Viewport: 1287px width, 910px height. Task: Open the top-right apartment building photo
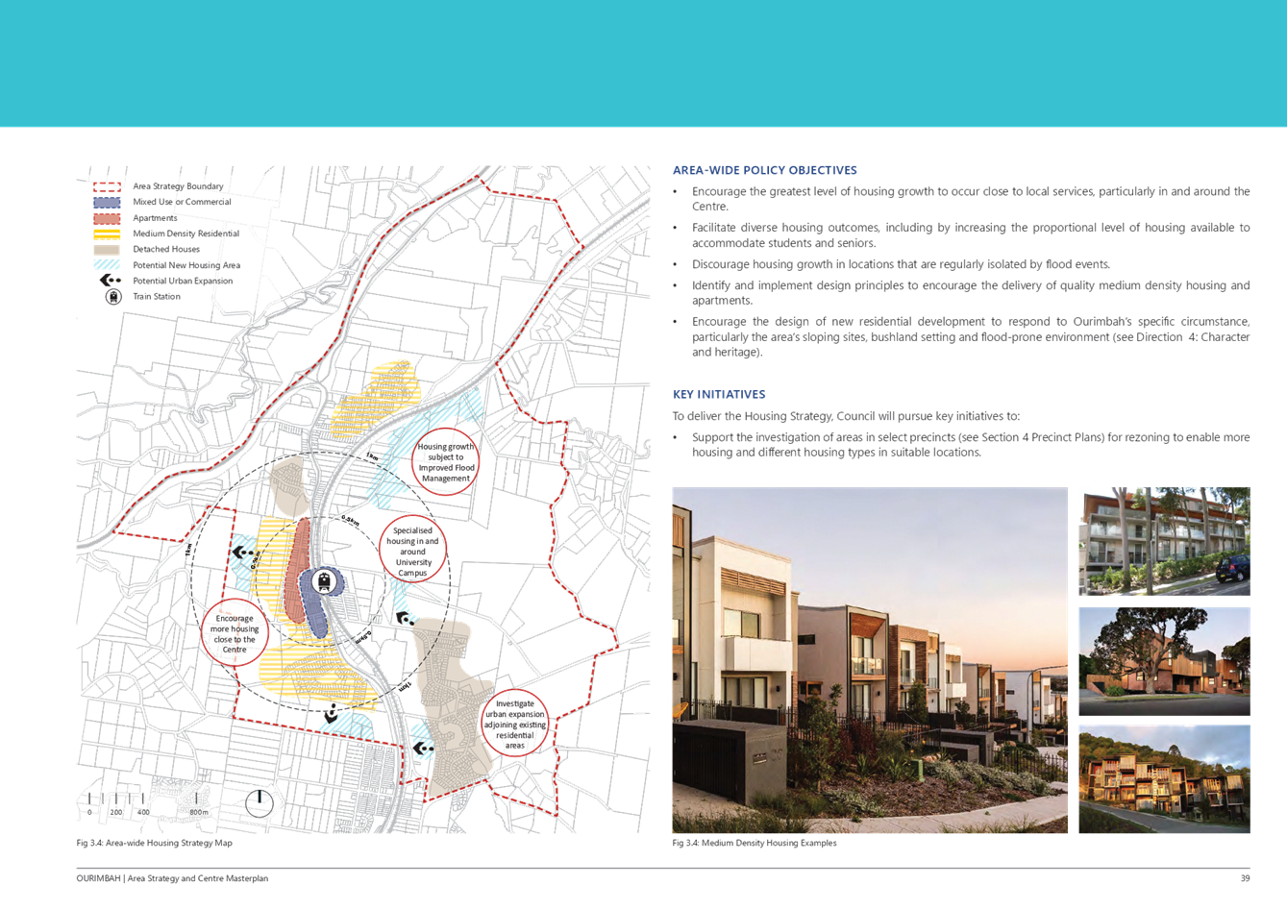pyautogui.click(x=1164, y=541)
